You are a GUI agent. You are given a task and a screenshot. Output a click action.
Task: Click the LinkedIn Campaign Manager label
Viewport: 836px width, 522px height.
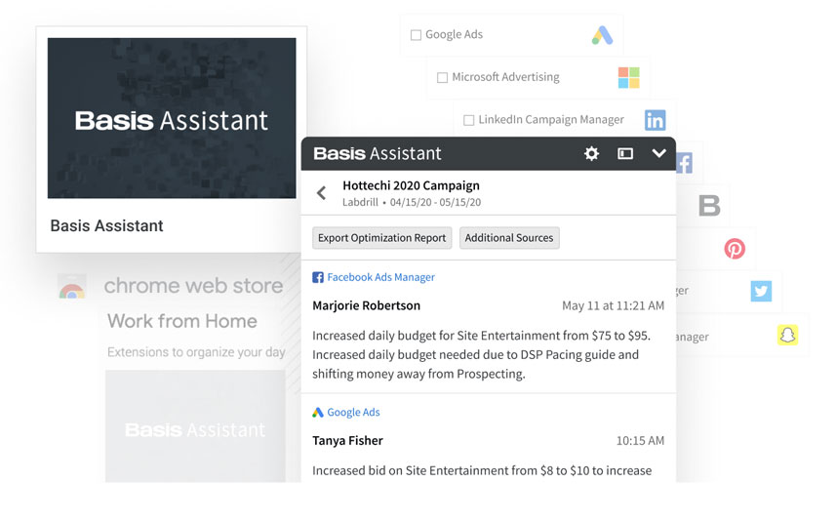click(551, 120)
